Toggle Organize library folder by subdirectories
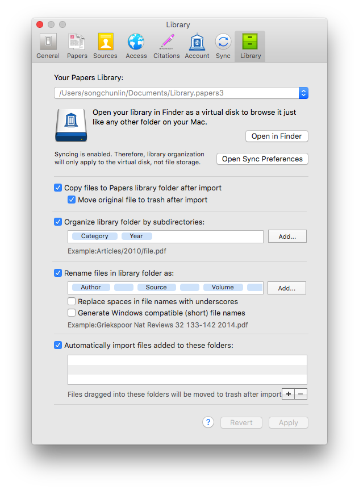This screenshot has width=359, height=490. click(x=58, y=222)
